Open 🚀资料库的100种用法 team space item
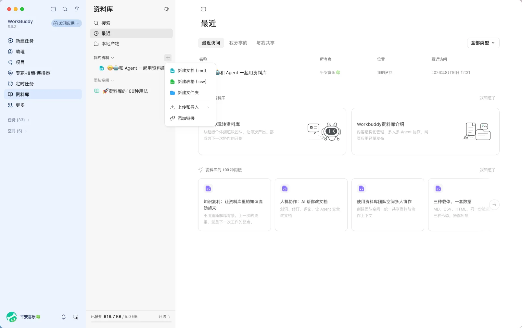 (x=131, y=91)
